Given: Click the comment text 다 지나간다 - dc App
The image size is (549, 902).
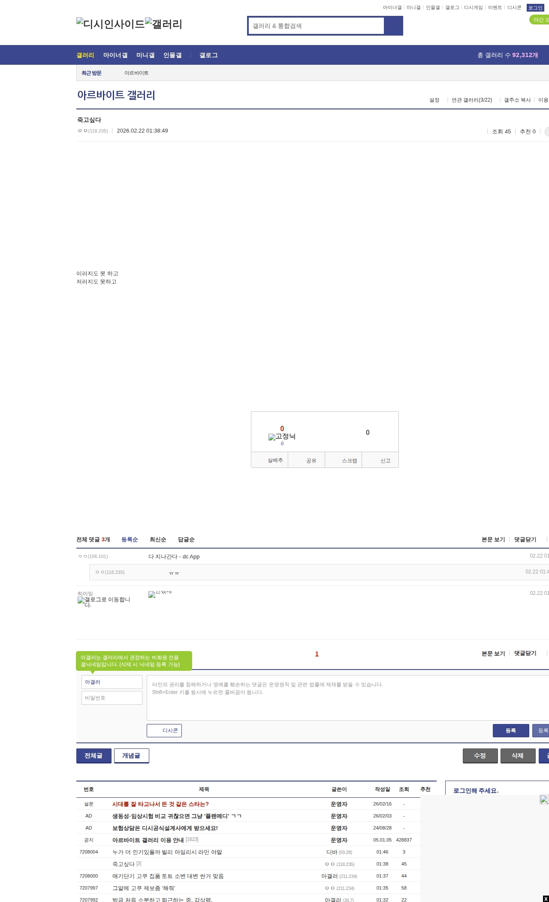Looking at the screenshot, I should pyautogui.click(x=174, y=557).
